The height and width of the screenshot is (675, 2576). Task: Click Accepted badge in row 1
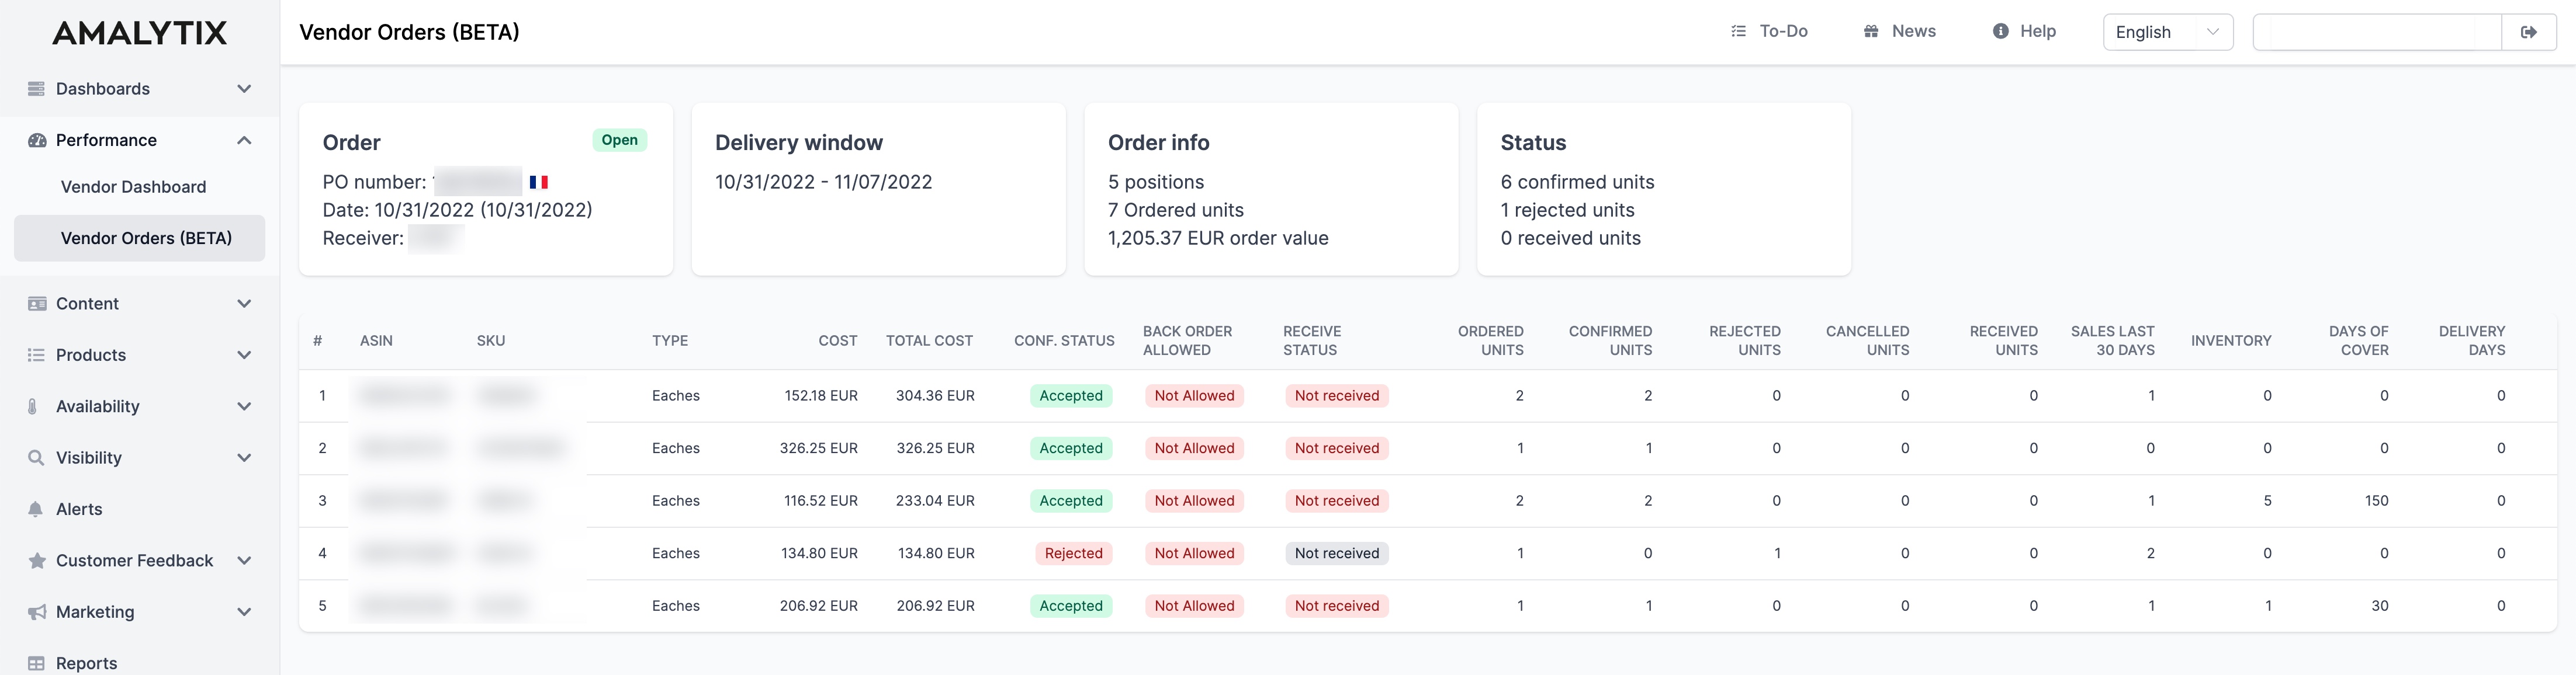[x=1070, y=395]
